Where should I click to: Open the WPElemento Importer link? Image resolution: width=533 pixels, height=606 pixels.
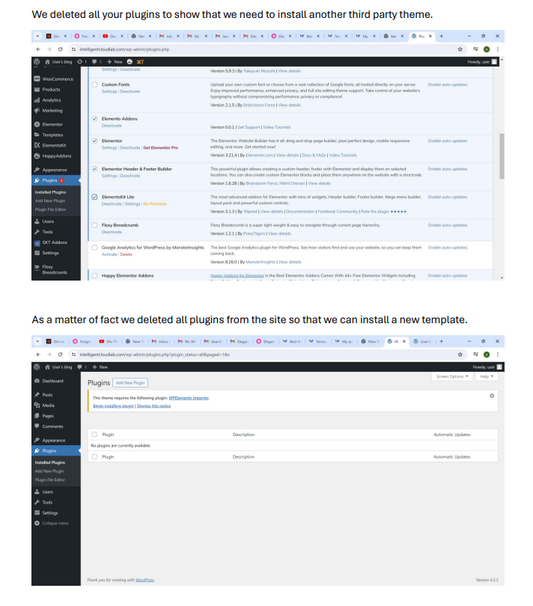[189, 398]
